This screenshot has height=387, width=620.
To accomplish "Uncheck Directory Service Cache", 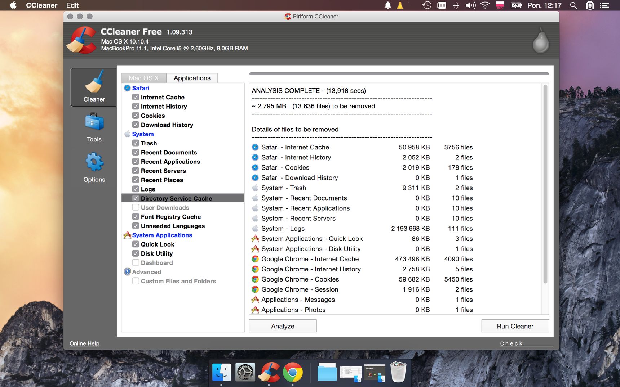I will 136,198.
